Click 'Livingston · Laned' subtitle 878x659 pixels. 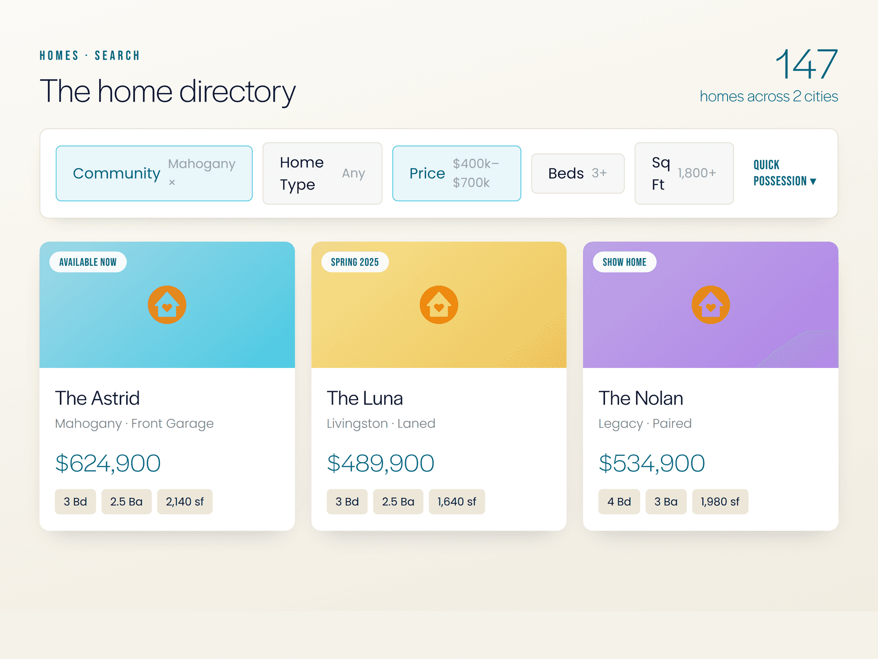coord(381,424)
